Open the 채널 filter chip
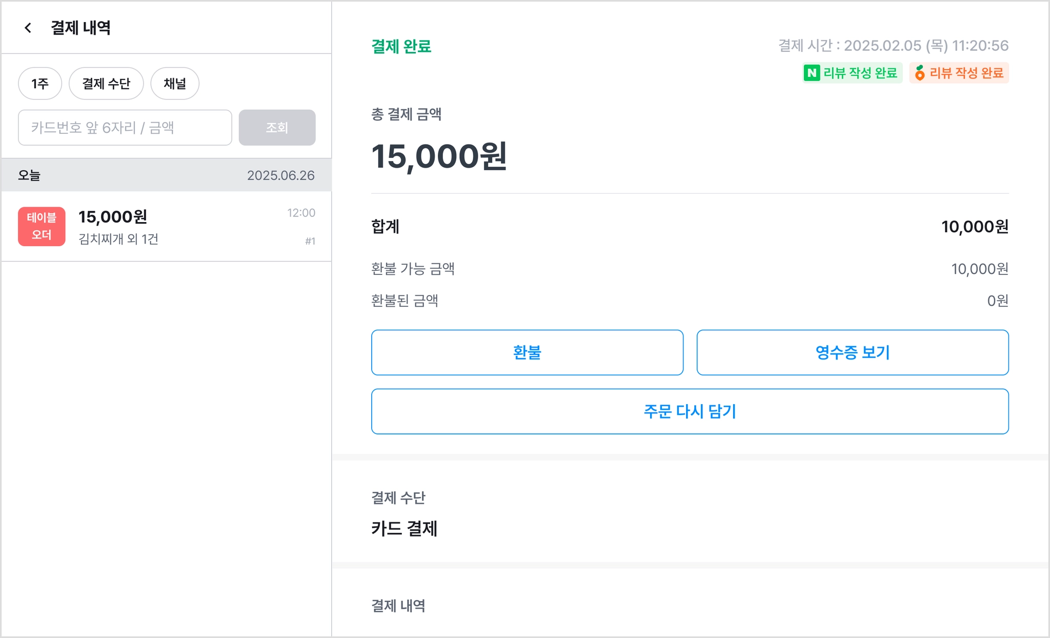This screenshot has height=638, width=1050. coord(175,84)
